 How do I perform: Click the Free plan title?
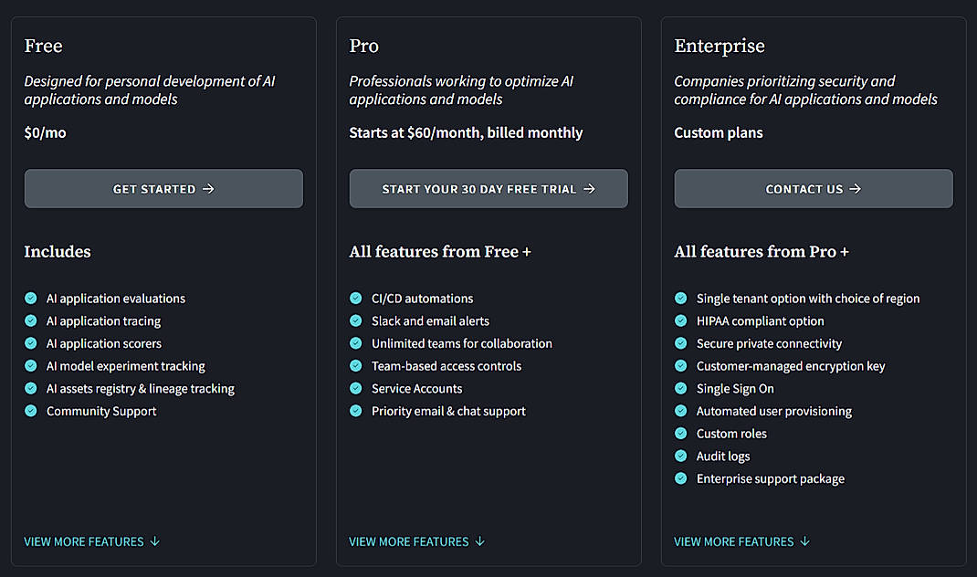[43, 46]
